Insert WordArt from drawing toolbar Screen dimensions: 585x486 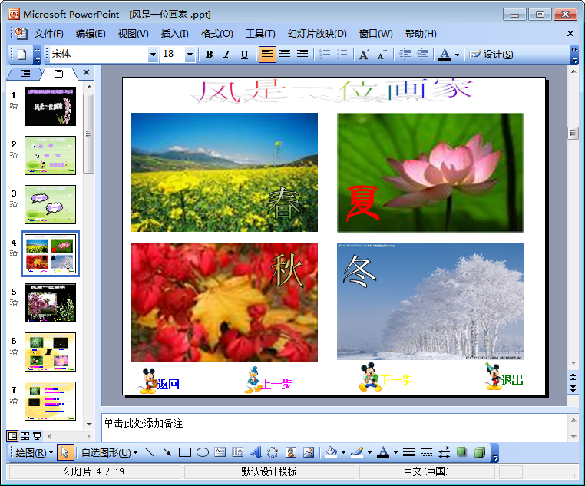coord(255,452)
